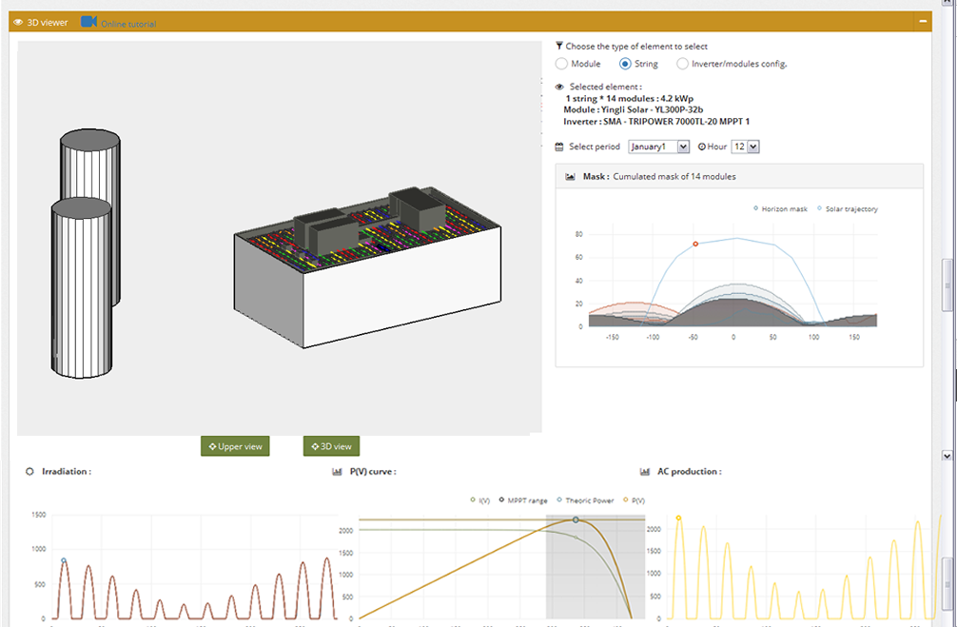
Task: Click the red sun position marker on mask chart
Action: 695,245
